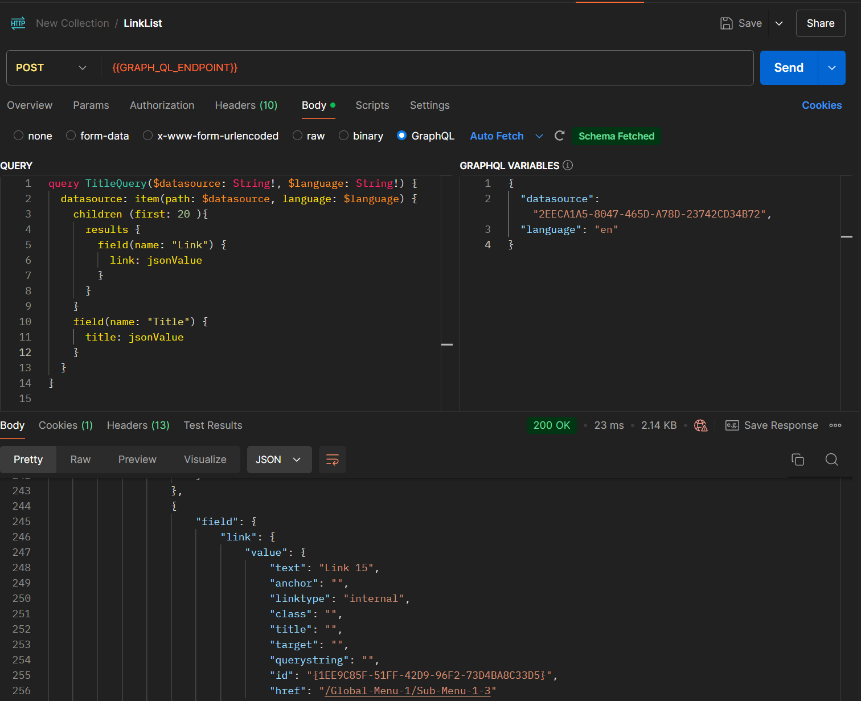The image size is (861, 701).
Task: Click the Send button
Action: [789, 68]
